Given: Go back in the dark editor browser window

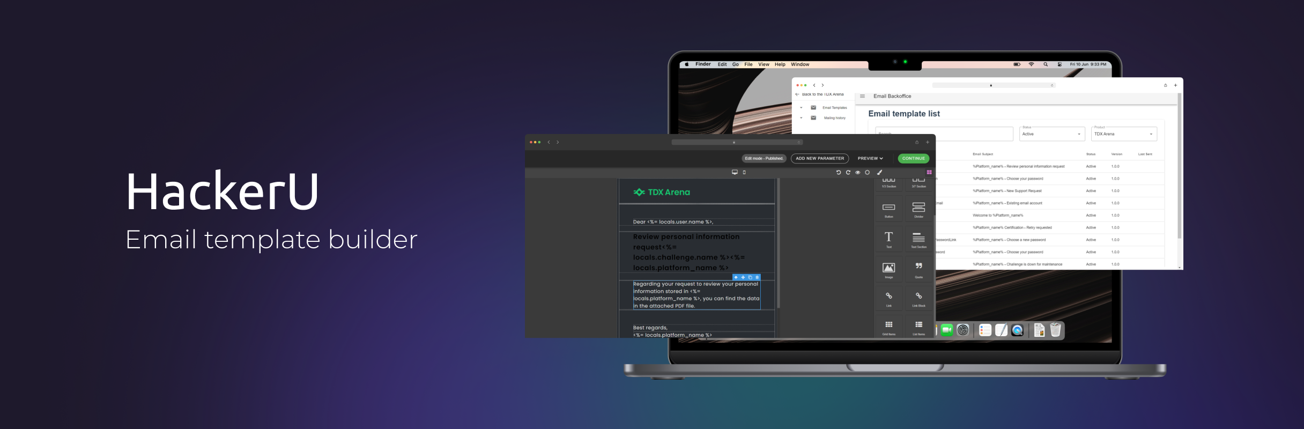Looking at the screenshot, I should [x=549, y=142].
